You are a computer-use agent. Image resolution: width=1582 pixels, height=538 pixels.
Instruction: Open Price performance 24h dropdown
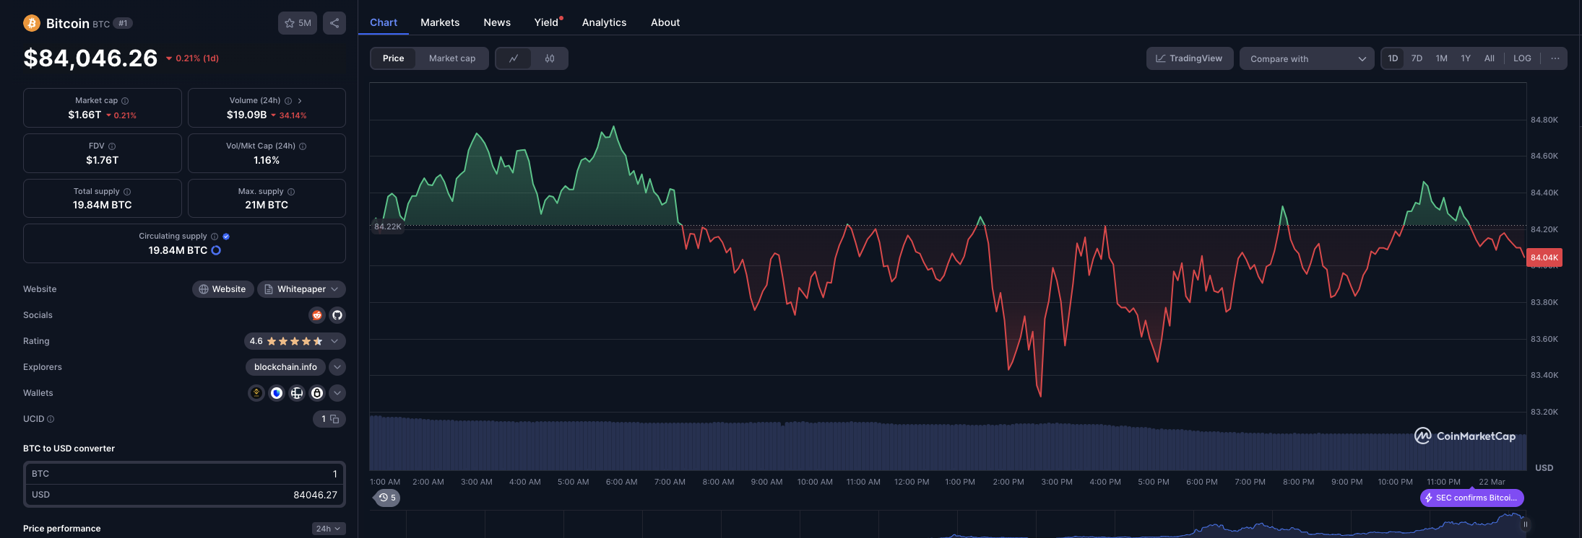pos(329,529)
